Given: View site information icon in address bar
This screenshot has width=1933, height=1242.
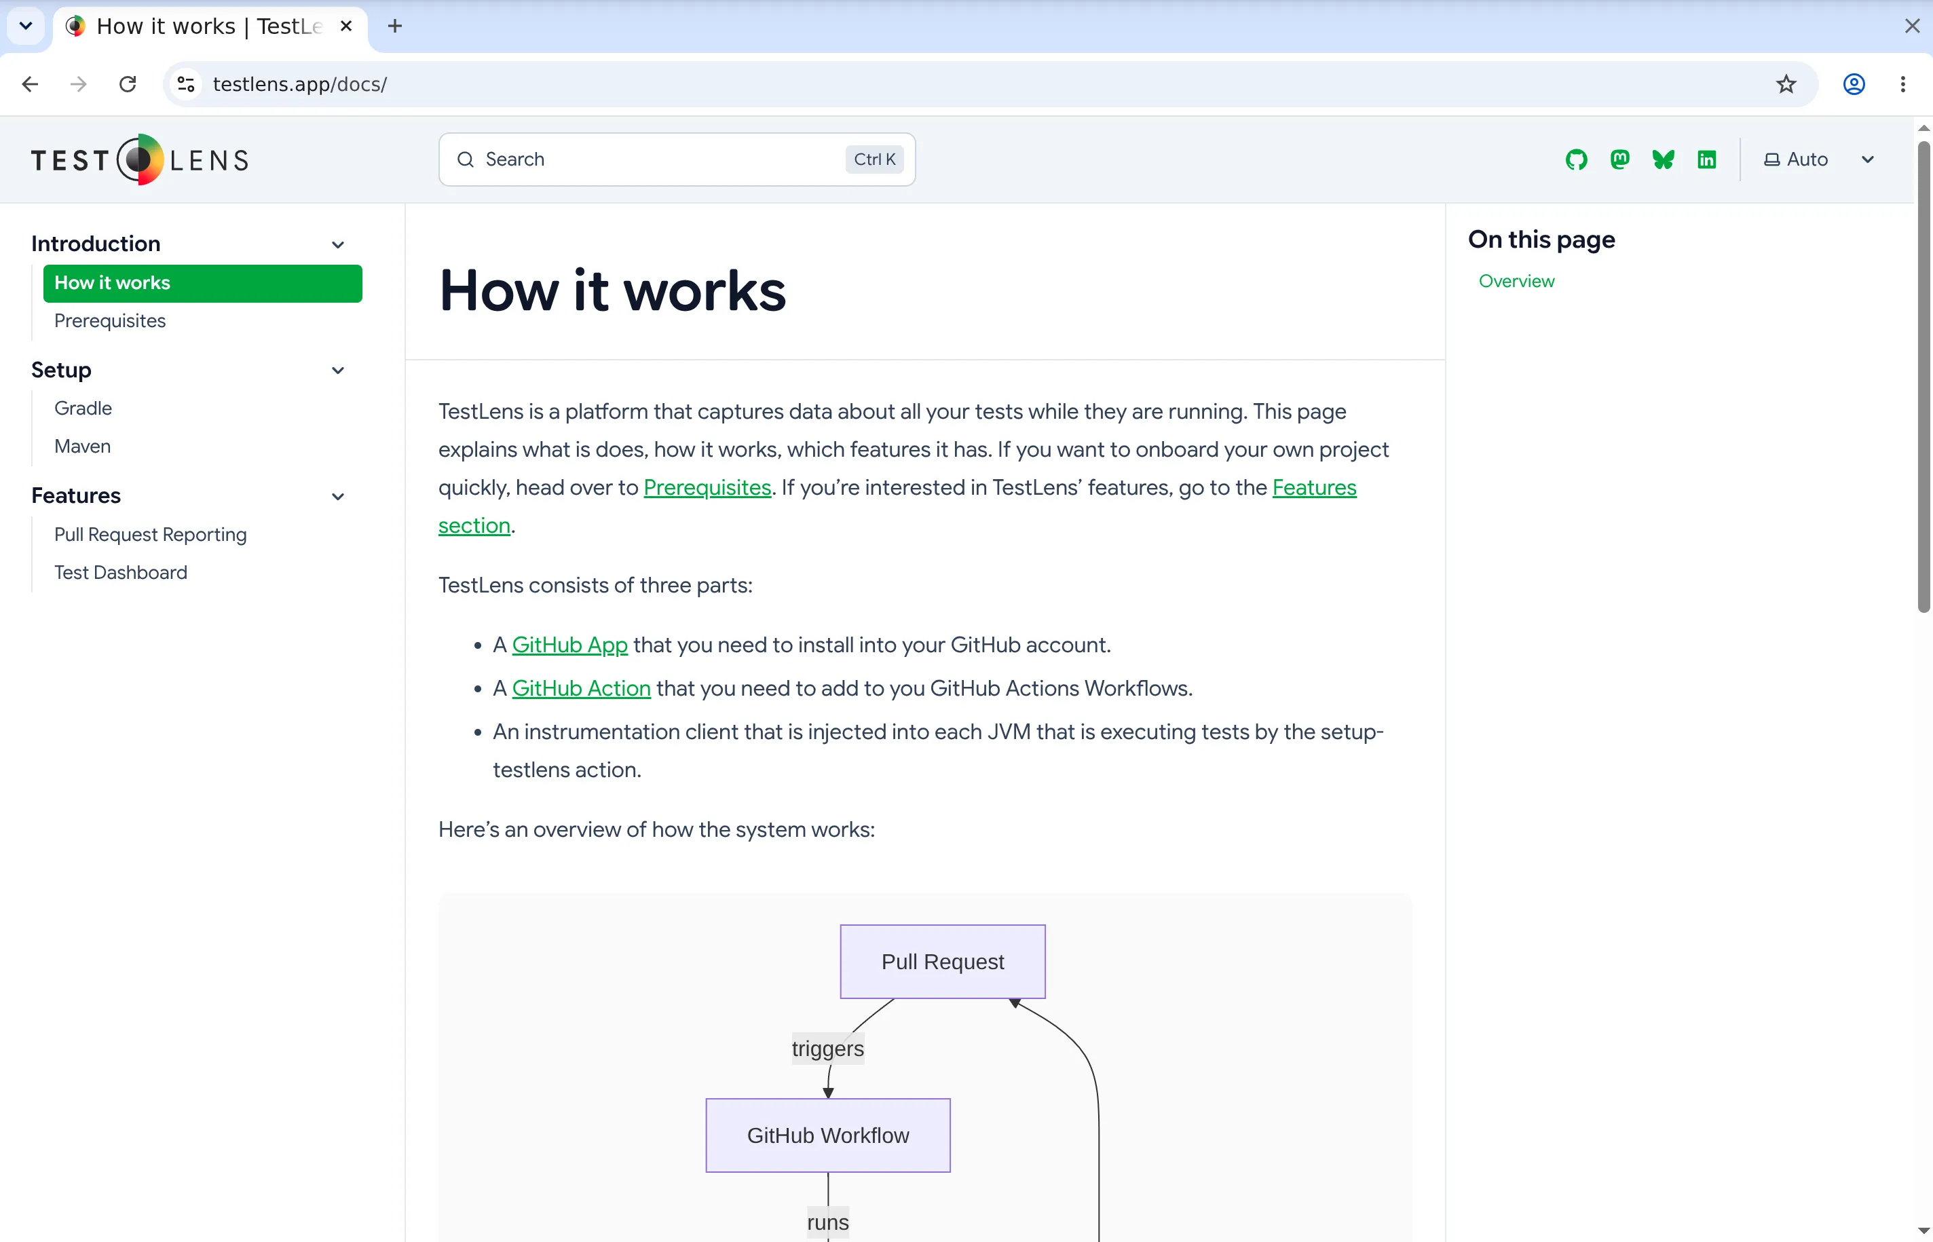Looking at the screenshot, I should tap(186, 84).
